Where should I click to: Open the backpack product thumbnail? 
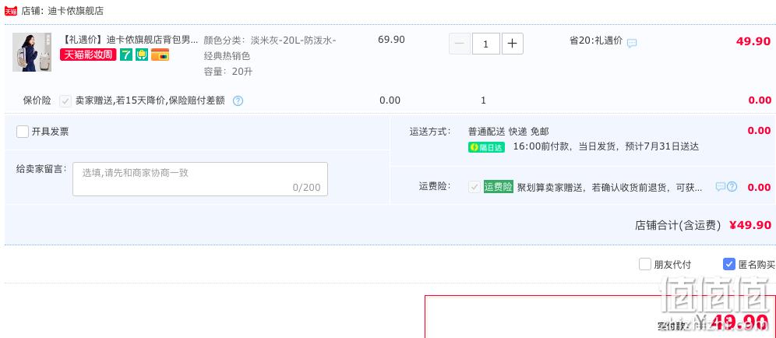click(x=32, y=52)
